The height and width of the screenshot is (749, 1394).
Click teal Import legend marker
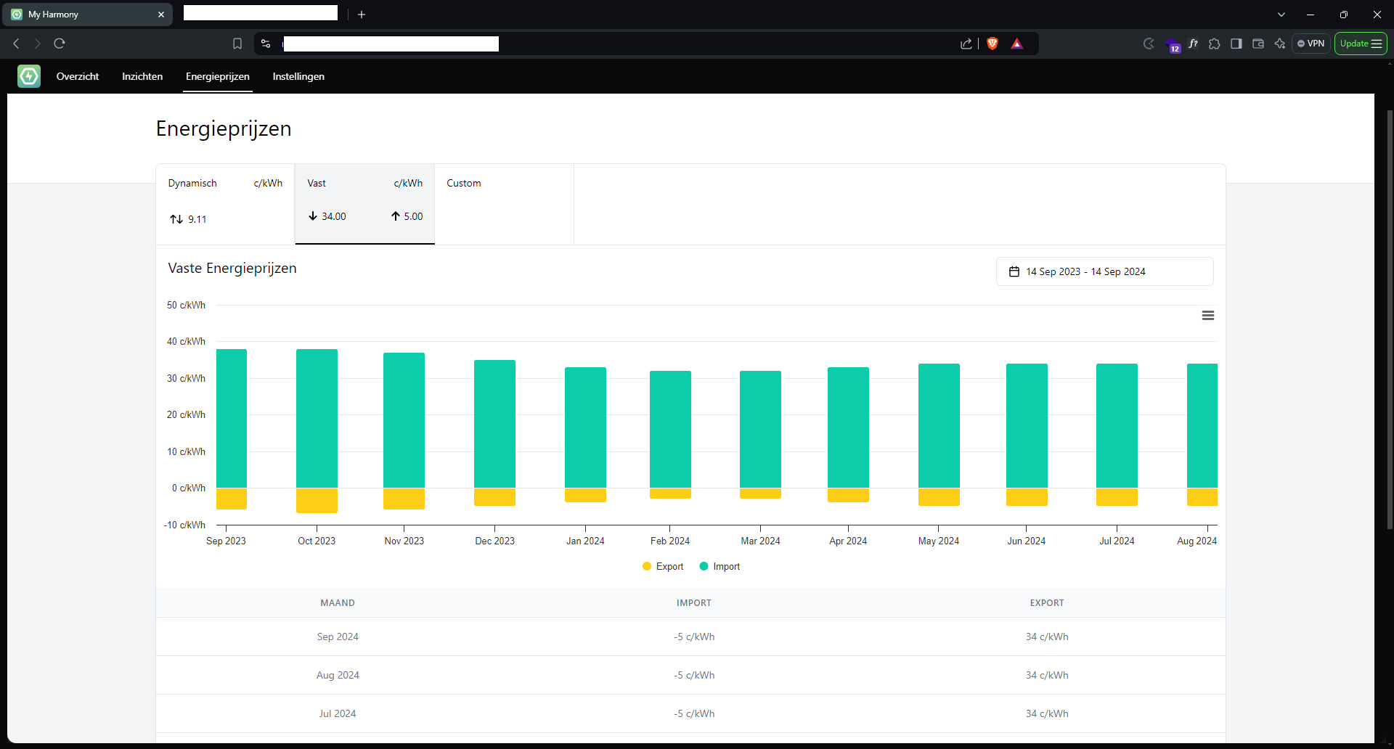704,566
